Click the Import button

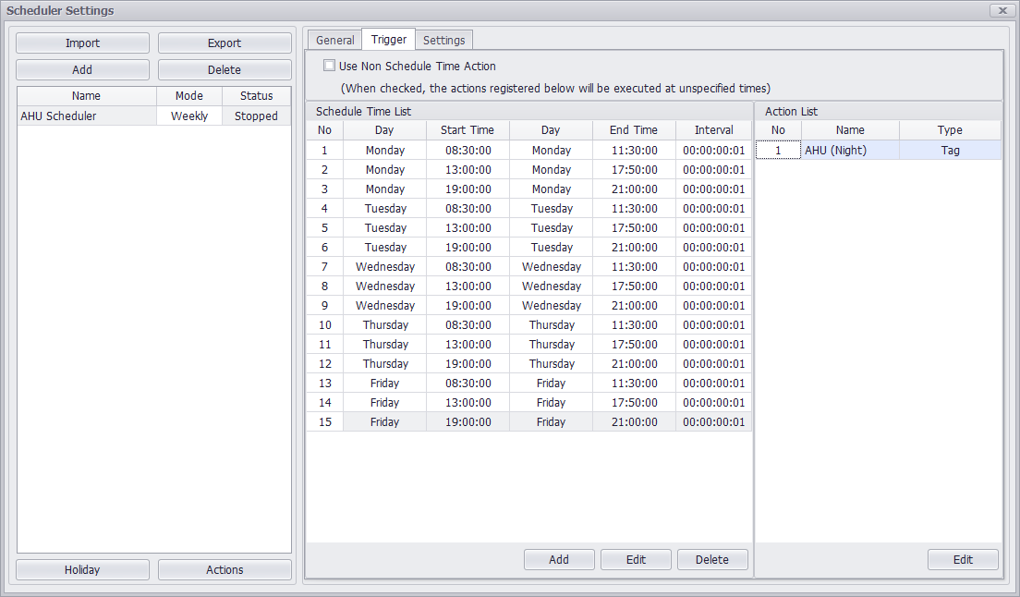pos(82,43)
